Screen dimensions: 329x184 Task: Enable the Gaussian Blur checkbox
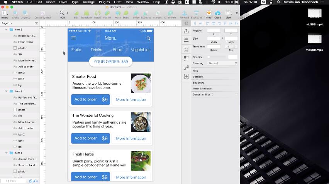(236, 95)
